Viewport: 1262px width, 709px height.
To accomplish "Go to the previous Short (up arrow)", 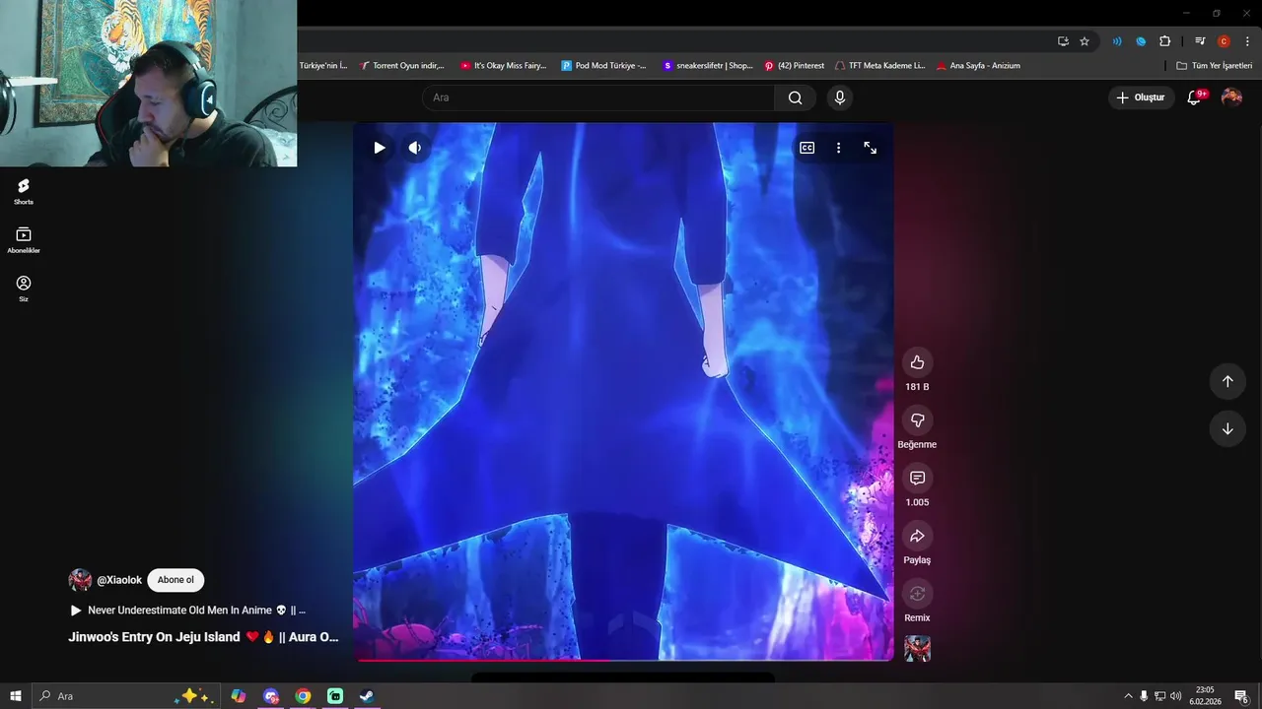I will [x=1227, y=381].
